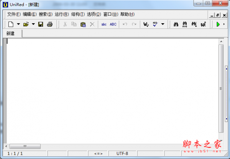This screenshot has height=159, width=230.
Task: Open the 结构(T) menu
Action: click(x=78, y=14)
